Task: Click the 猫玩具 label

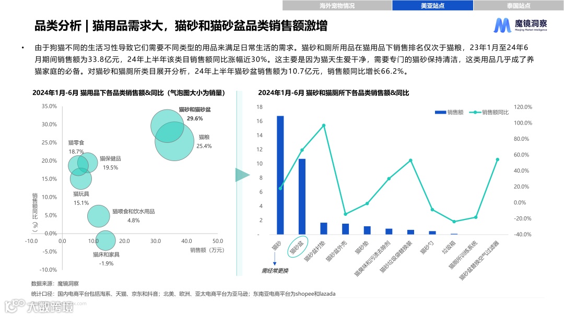Action: pyautogui.click(x=81, y=194)
